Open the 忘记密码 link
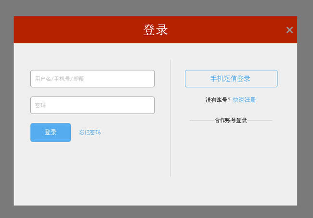 [90, 133]
